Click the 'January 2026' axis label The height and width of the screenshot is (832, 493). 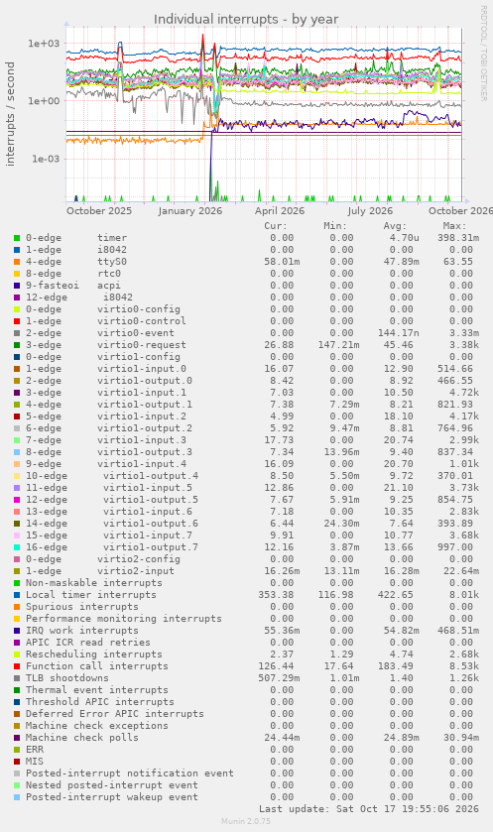190,210
